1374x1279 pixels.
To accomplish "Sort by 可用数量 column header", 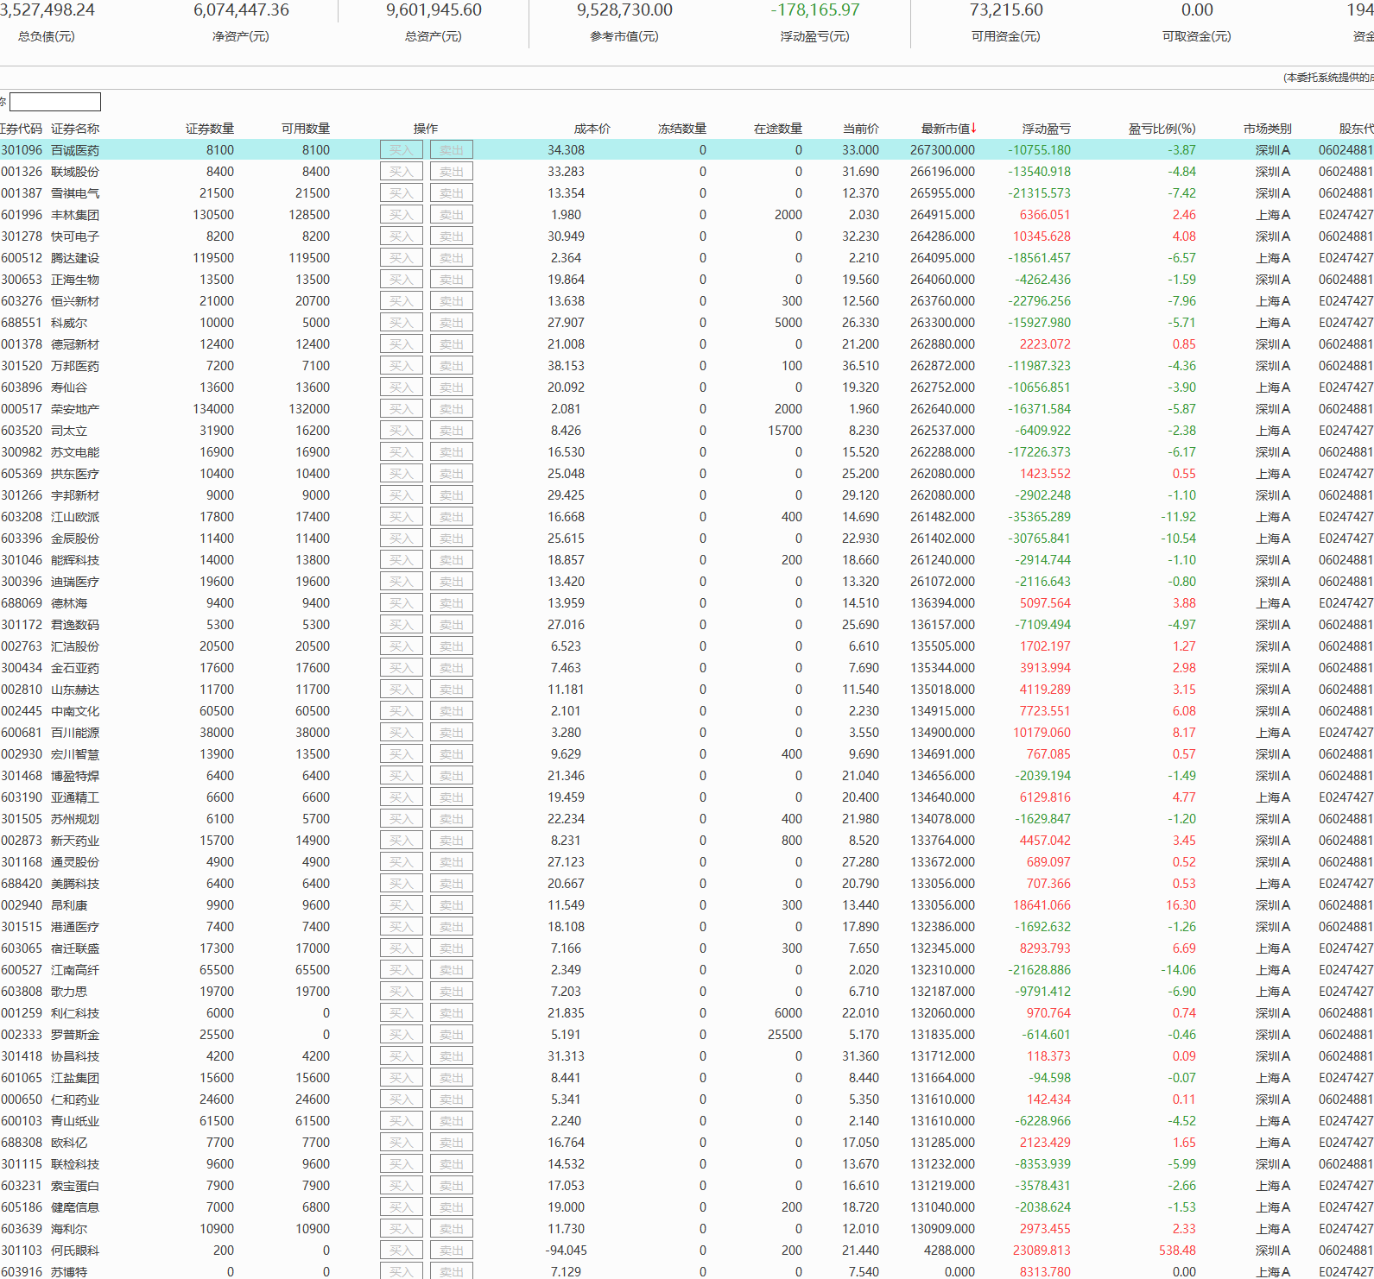I will pos(306,129).
